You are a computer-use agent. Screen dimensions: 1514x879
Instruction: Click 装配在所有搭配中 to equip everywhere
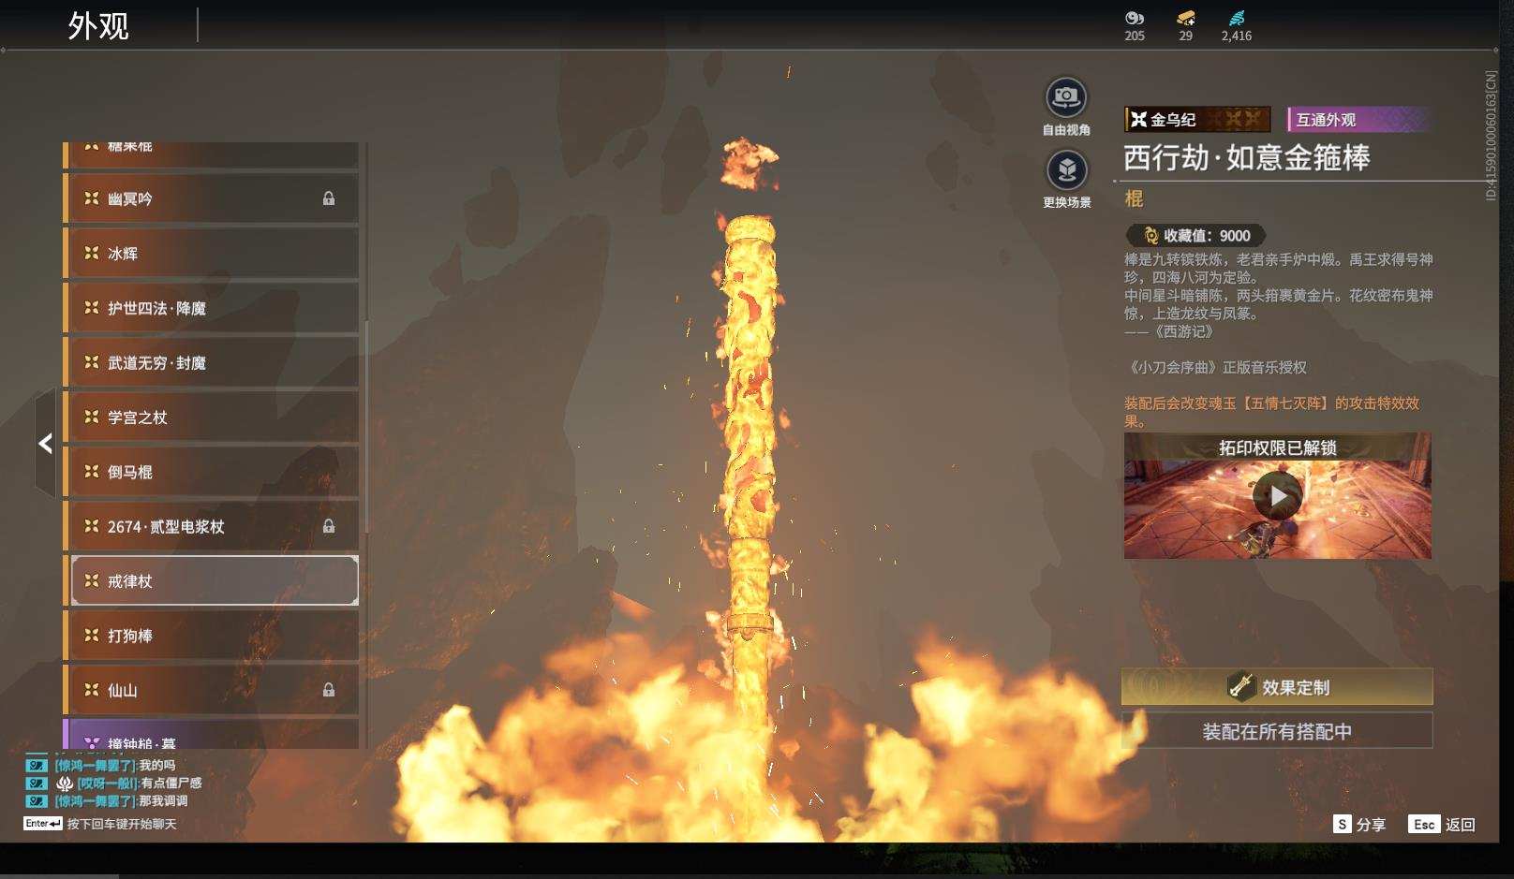click(1277, 731)
